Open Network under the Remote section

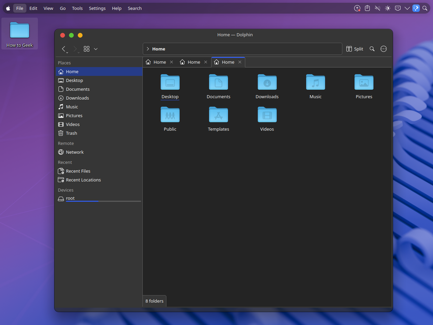tap(73, 152)
